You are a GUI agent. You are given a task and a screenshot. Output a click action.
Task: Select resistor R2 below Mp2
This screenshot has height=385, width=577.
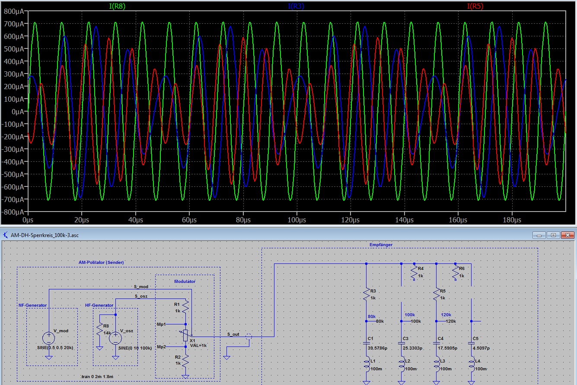[185, 360]
